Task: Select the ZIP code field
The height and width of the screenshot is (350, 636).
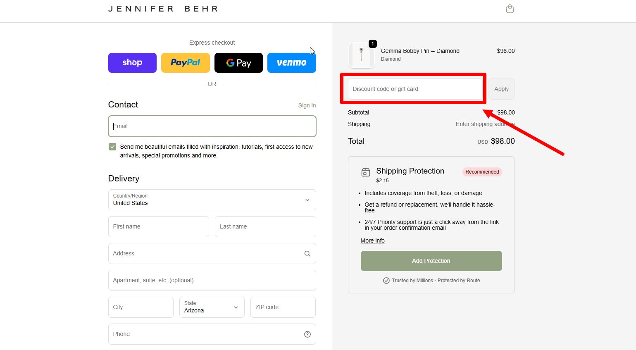Action: (x=283, y=307)
